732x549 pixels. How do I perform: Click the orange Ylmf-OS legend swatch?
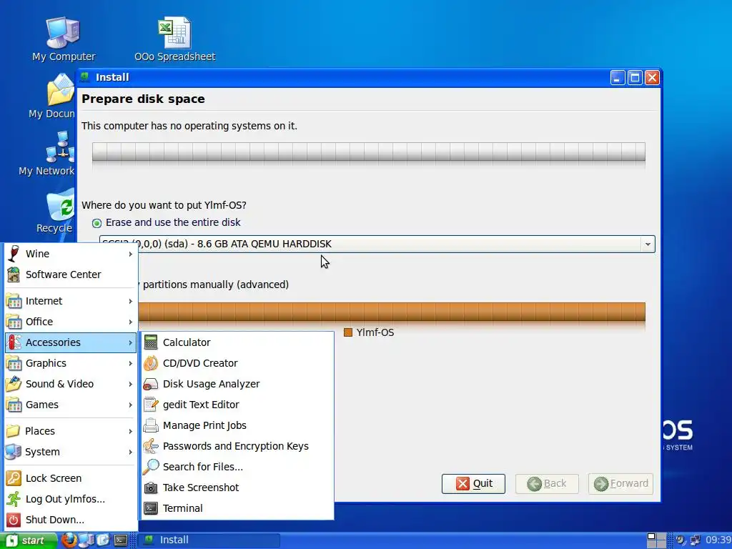click(348, 332)
